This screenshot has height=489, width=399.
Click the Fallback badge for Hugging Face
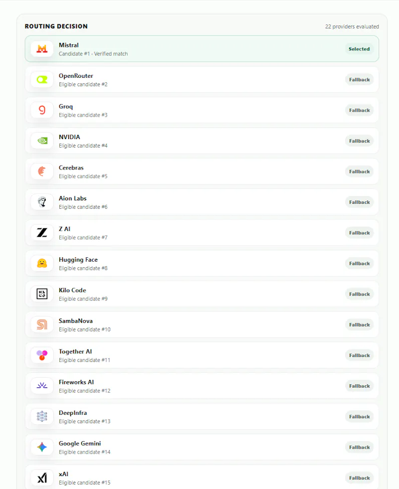pos(360,263)
